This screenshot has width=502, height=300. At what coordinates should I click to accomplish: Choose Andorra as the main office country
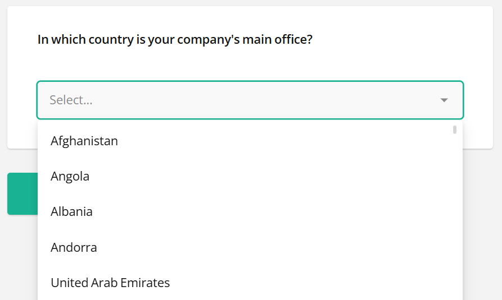(x=74, y=247)
